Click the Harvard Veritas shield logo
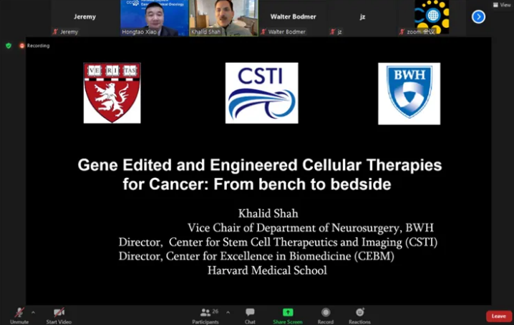 pos(112,93)
